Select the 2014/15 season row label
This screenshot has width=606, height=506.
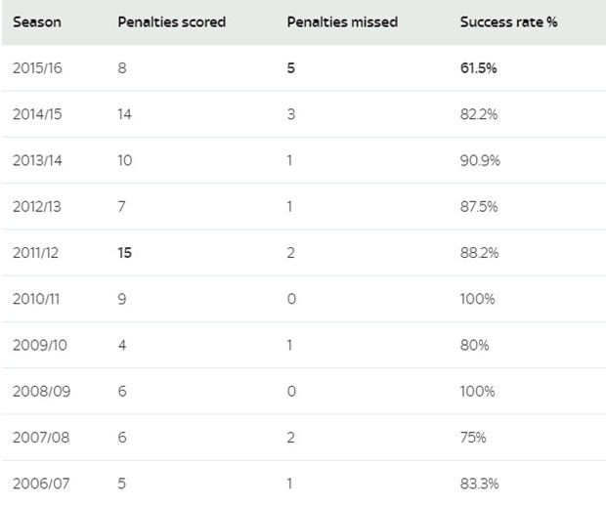coord(39,114)
